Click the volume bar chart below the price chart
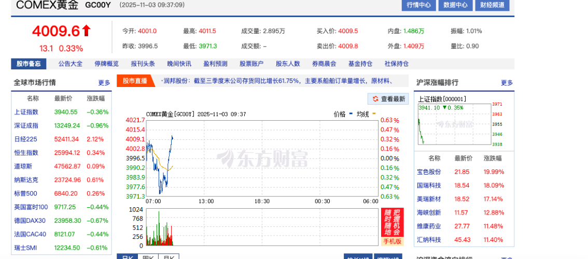The image size is (588, 259). [262, 227]
